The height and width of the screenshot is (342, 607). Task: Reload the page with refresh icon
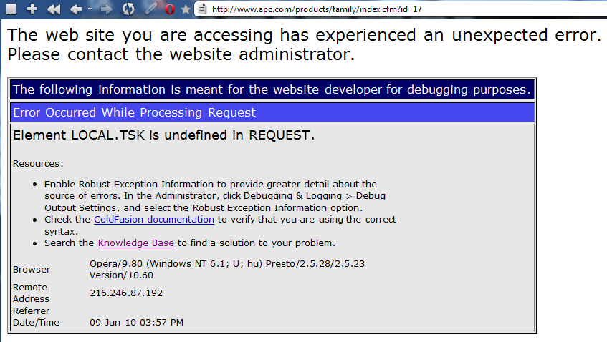click(128, 9)
